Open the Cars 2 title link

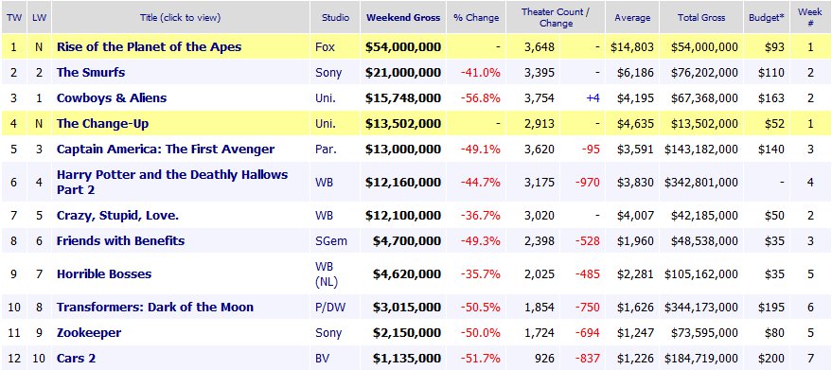click(x=76, y=359)
